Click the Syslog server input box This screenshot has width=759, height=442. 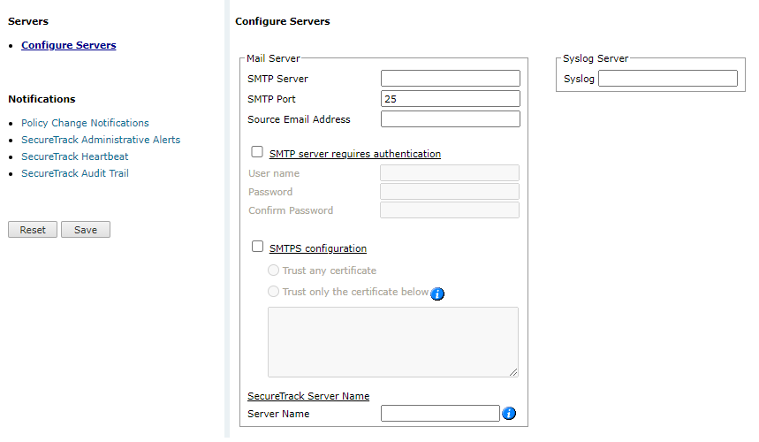(x=667, y=80)
